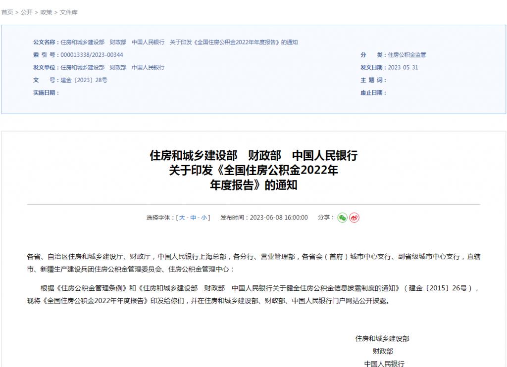Click the issue date 2023-05-31
The height and width of the screenshot is (367, 507).
point(403,67)
